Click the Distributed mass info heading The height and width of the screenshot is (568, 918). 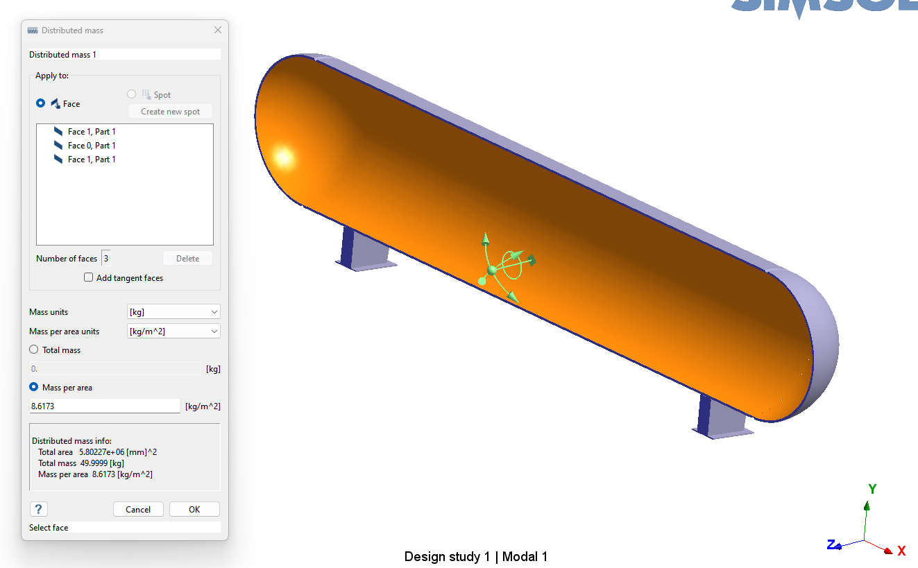(72, 441)
